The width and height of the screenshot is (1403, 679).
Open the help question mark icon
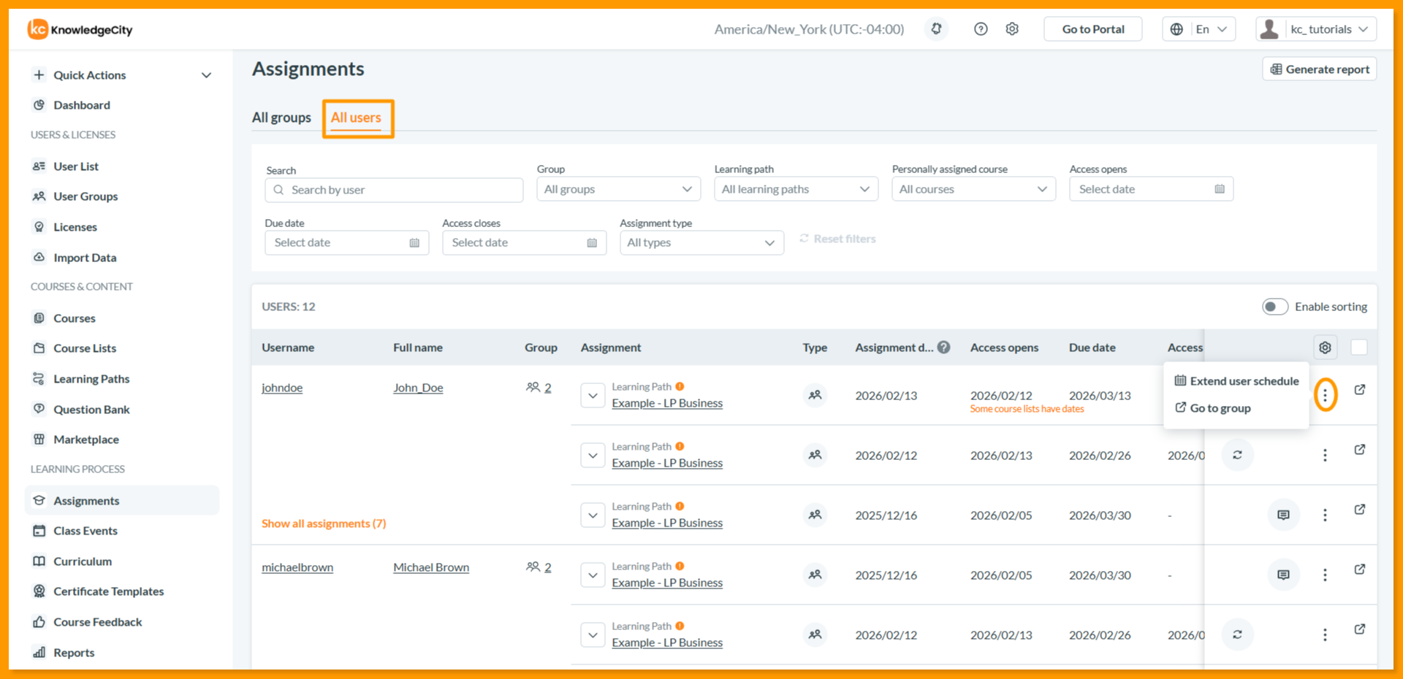[981, 29]
